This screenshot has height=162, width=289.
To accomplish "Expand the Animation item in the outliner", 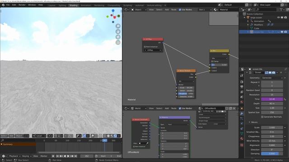I will point(248,21).
